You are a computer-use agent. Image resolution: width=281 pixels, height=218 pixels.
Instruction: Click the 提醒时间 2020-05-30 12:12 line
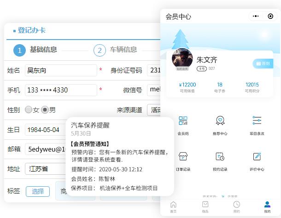(x=107, y=169)
